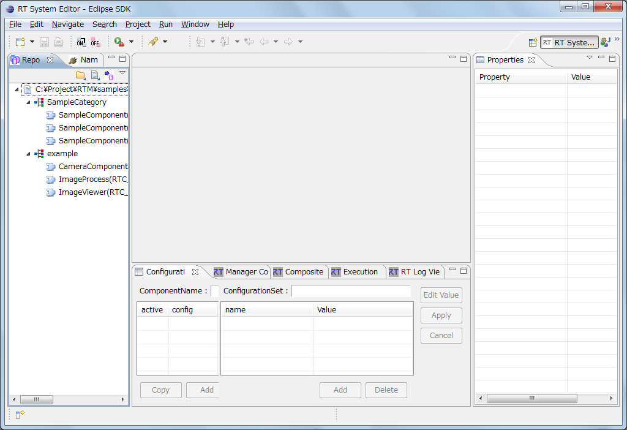This screenshot has height=430, width=627.
Task: Click the ComponentName text field
Action: [215, 291]
